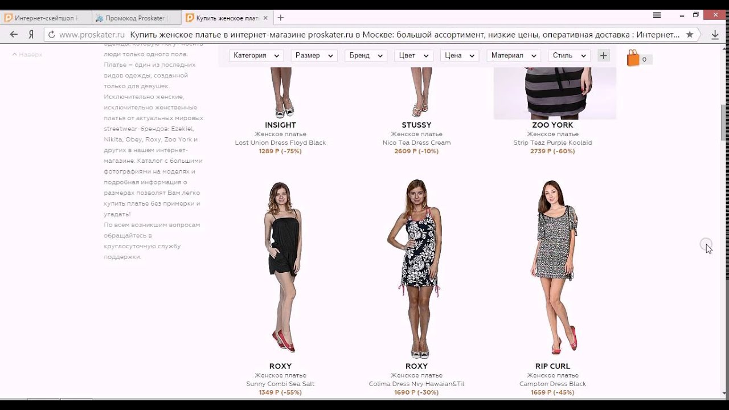This screenshot has height=410, width=729.
Task: Open a new tab with plus button
Action: (280, 18)
